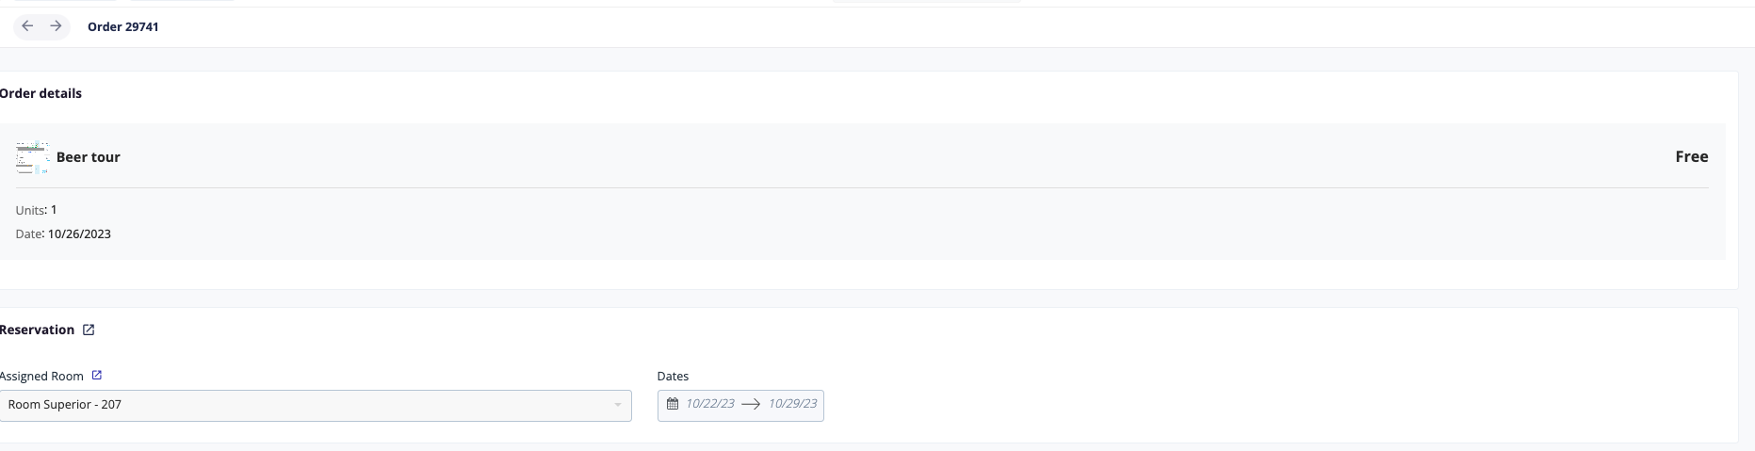The width and height of the screenshot is (1755, 451).
Task: Click the calendar icon in Dates field
Action: tap(672, 404)
